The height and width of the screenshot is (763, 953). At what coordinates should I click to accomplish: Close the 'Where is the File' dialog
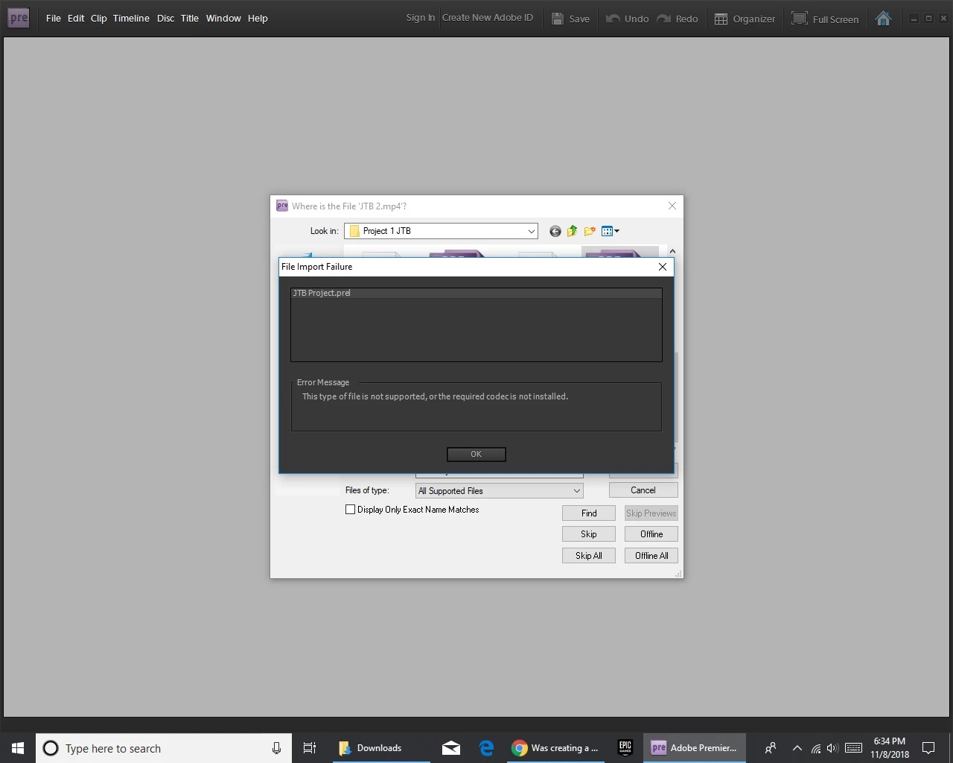[672, 206]
